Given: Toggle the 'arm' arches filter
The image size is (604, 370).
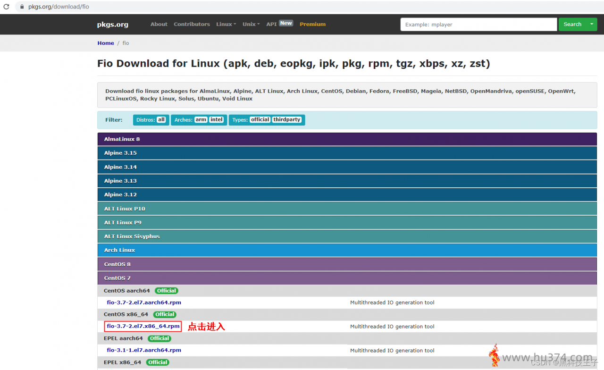Looking at the screenshot, I should [201, 120].
